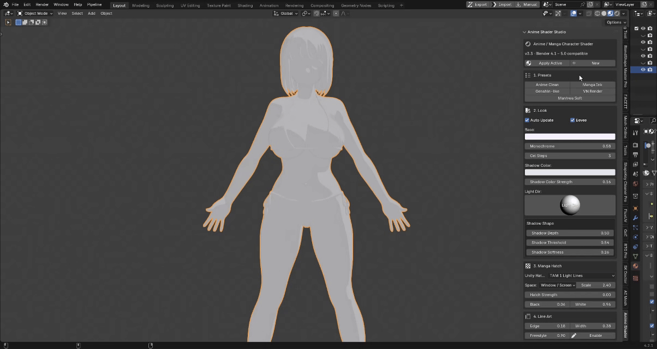Toggle X-ray view icon
The height and width of the screenshot is (349, 657).
point(588,13)
